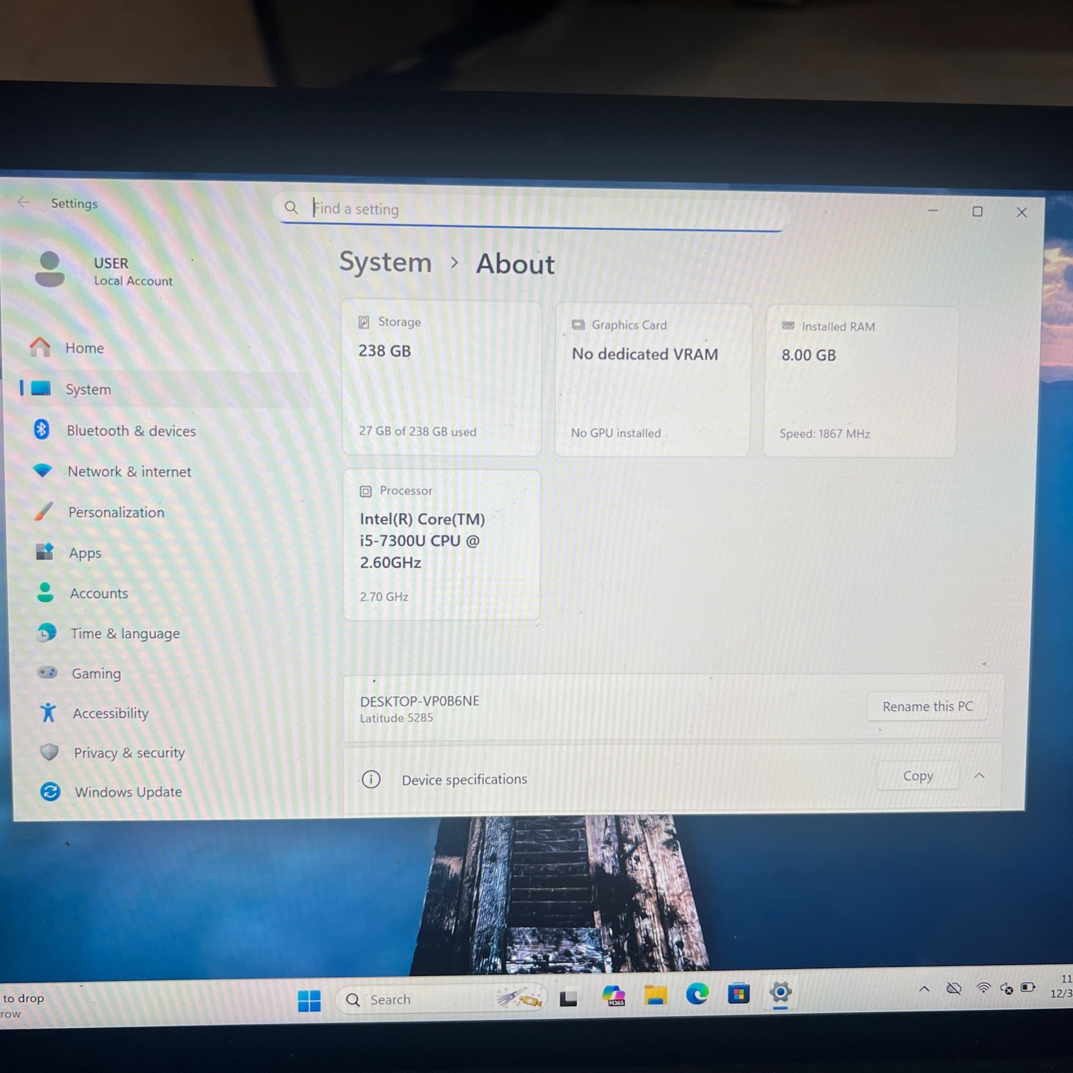
Task: Click the user avatar picture
Action: point(50,270)
